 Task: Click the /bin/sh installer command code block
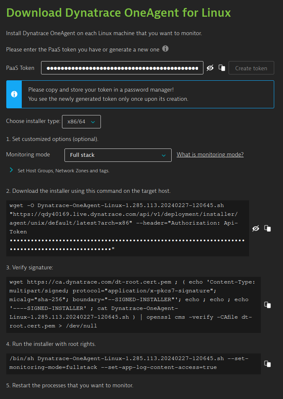(134, 363)
